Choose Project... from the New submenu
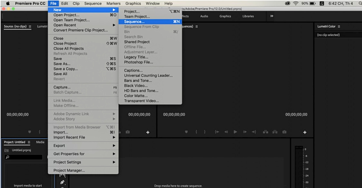 coord(150,11)
